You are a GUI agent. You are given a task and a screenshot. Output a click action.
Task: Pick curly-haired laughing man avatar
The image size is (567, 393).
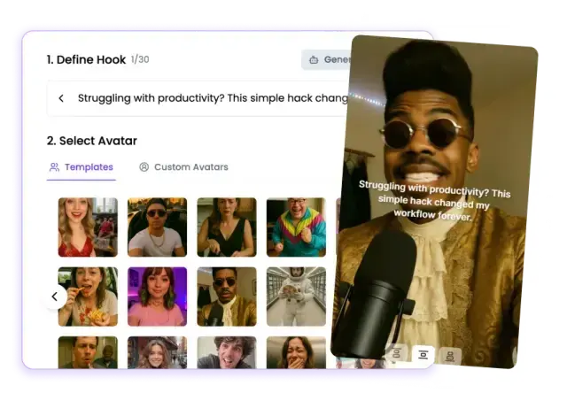point(227,352)
